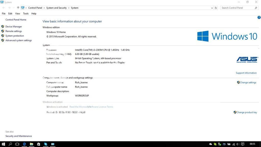This screenshot has height=147, width=261.
Task: Click Change settings for computer name
Action: pyautogui.click(x=248, y=82)
